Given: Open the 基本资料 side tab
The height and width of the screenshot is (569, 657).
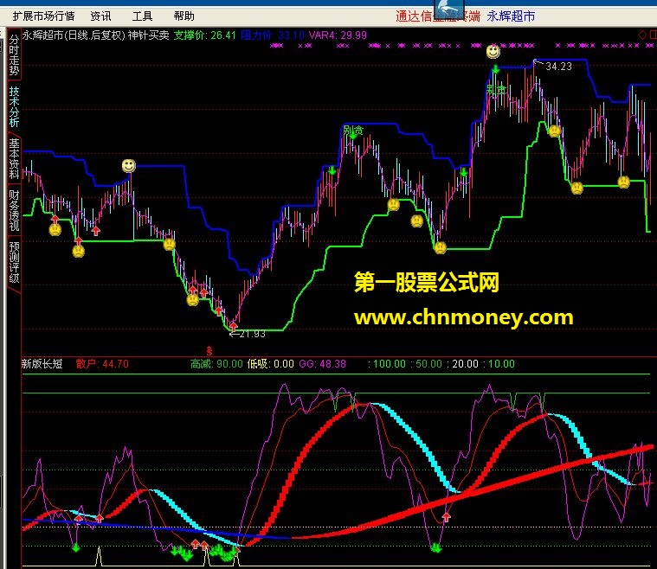Looking at the screenshot, I should pyautogui.click(x=14, y=159).
